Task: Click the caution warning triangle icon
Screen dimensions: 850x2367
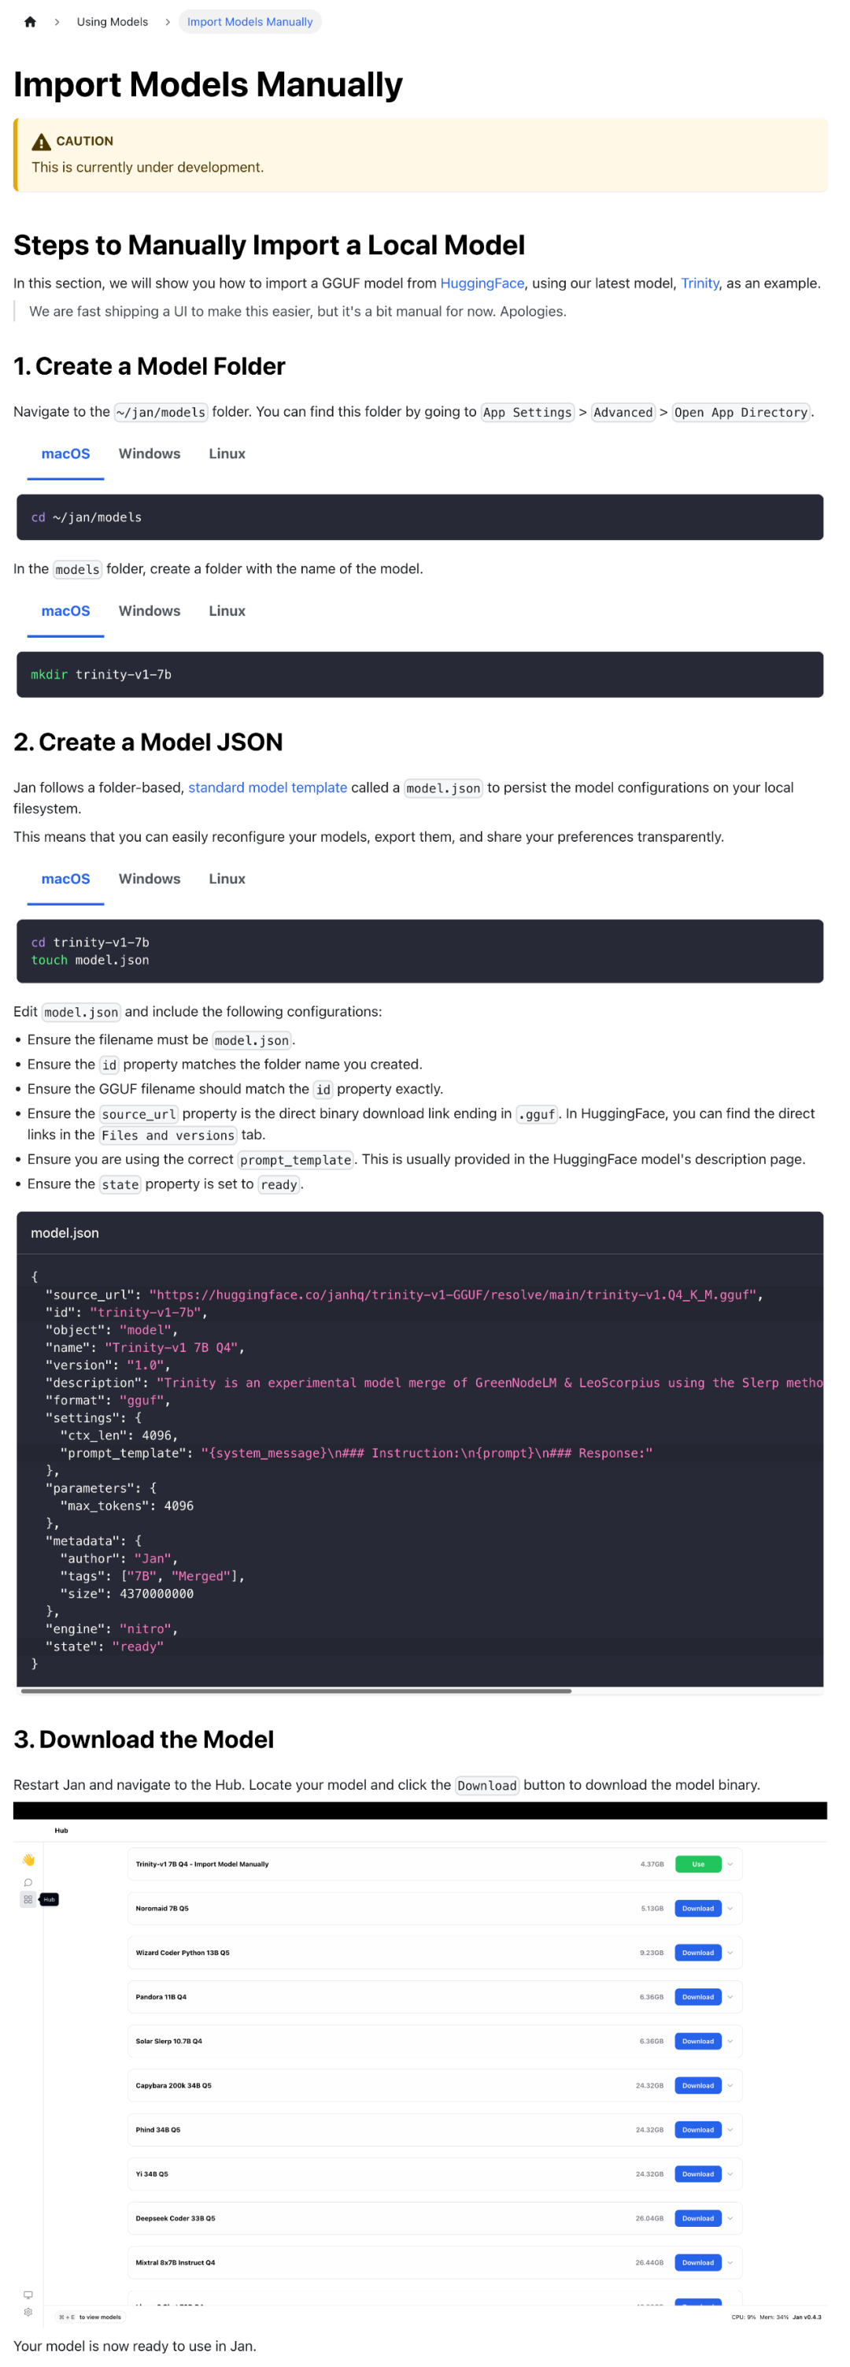Action: pyautogui.click(x=41, y=142)
